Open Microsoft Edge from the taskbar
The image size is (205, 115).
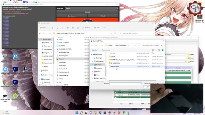pyautogui.click(x=100, y=112)
